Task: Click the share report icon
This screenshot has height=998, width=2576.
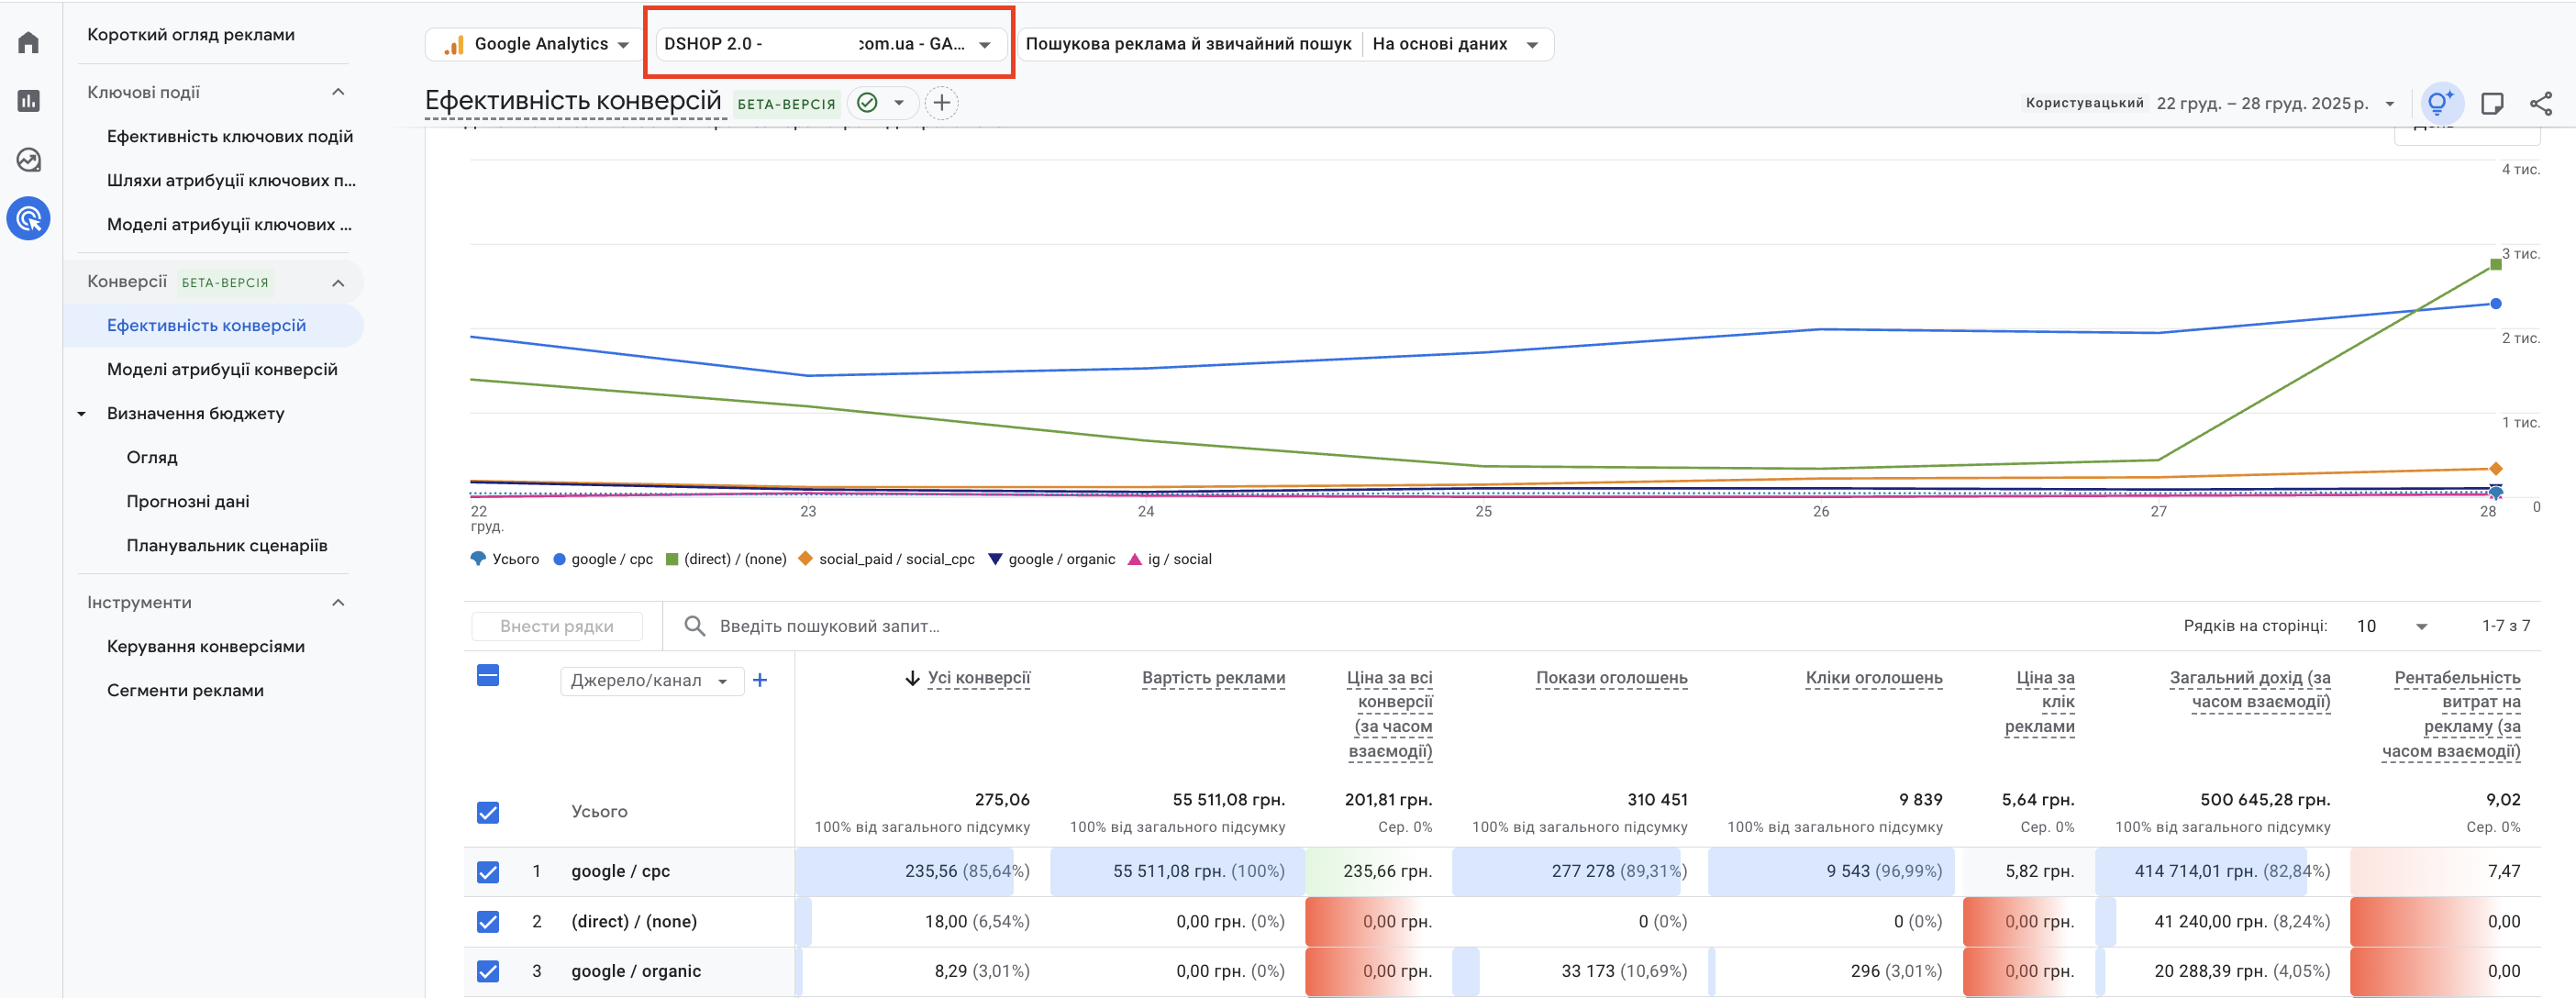Action: tap(2540, 103)
